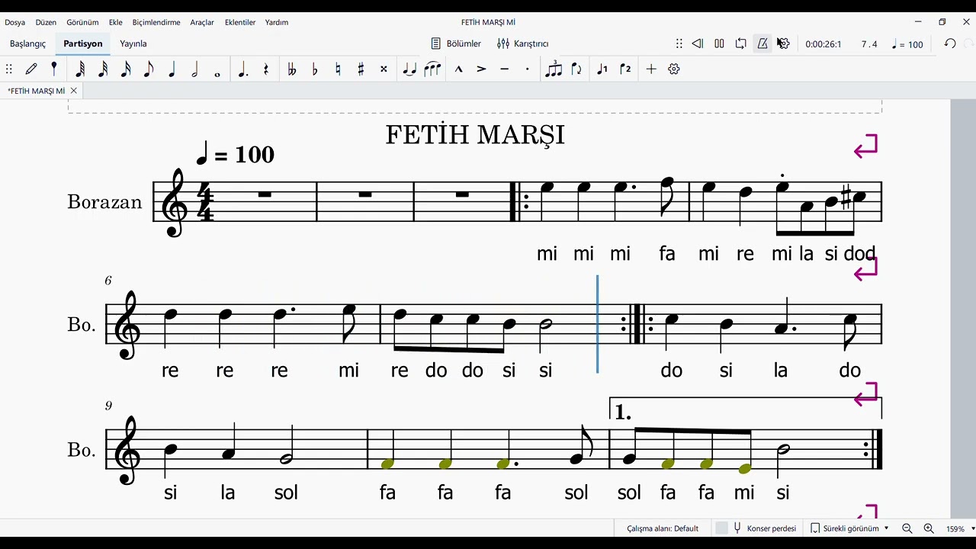
Task: Click the measure position 7.4 field
Action: (869, 44)
